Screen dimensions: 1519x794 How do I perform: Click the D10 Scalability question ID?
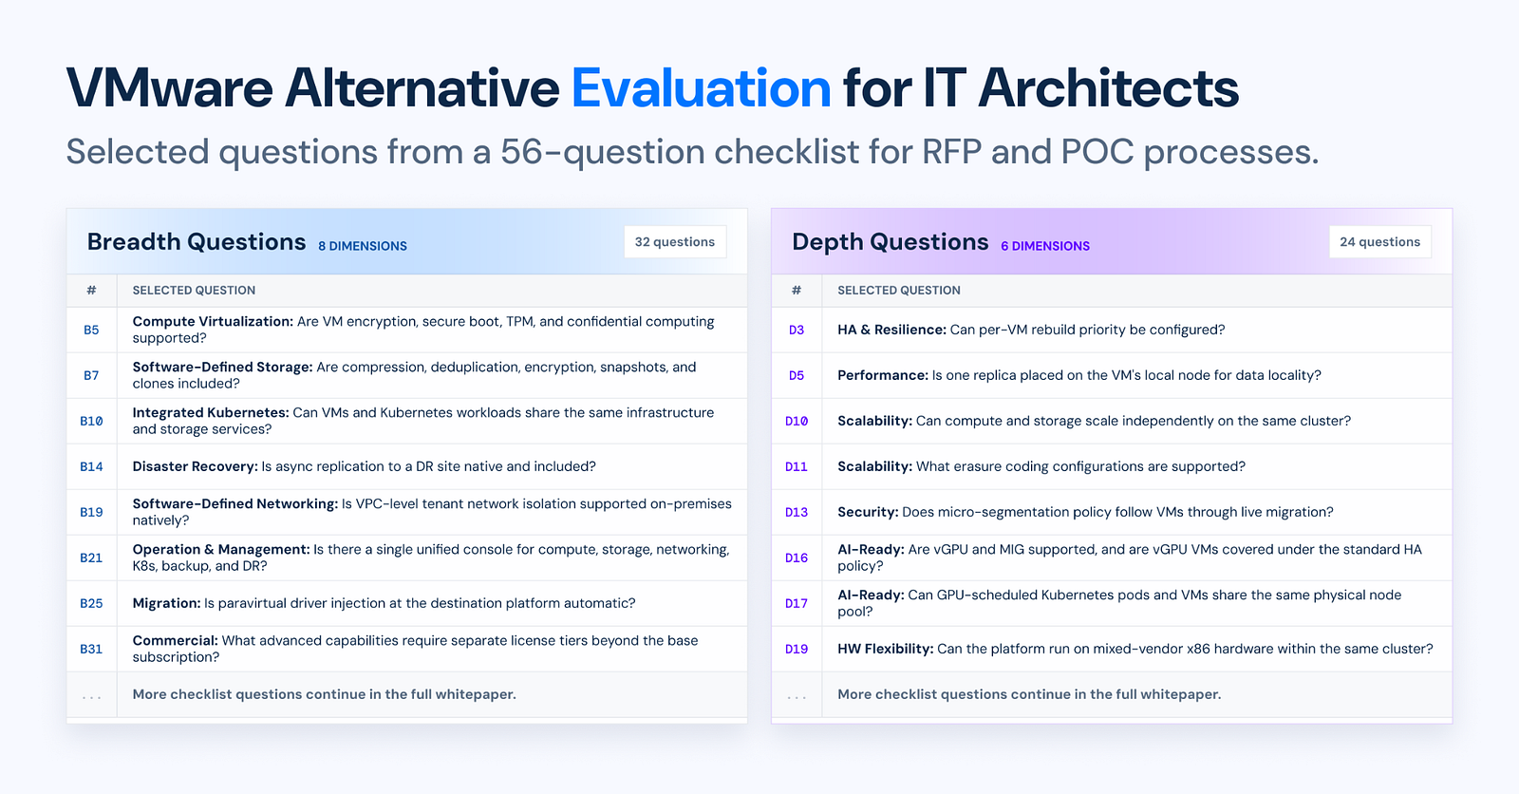797,421
